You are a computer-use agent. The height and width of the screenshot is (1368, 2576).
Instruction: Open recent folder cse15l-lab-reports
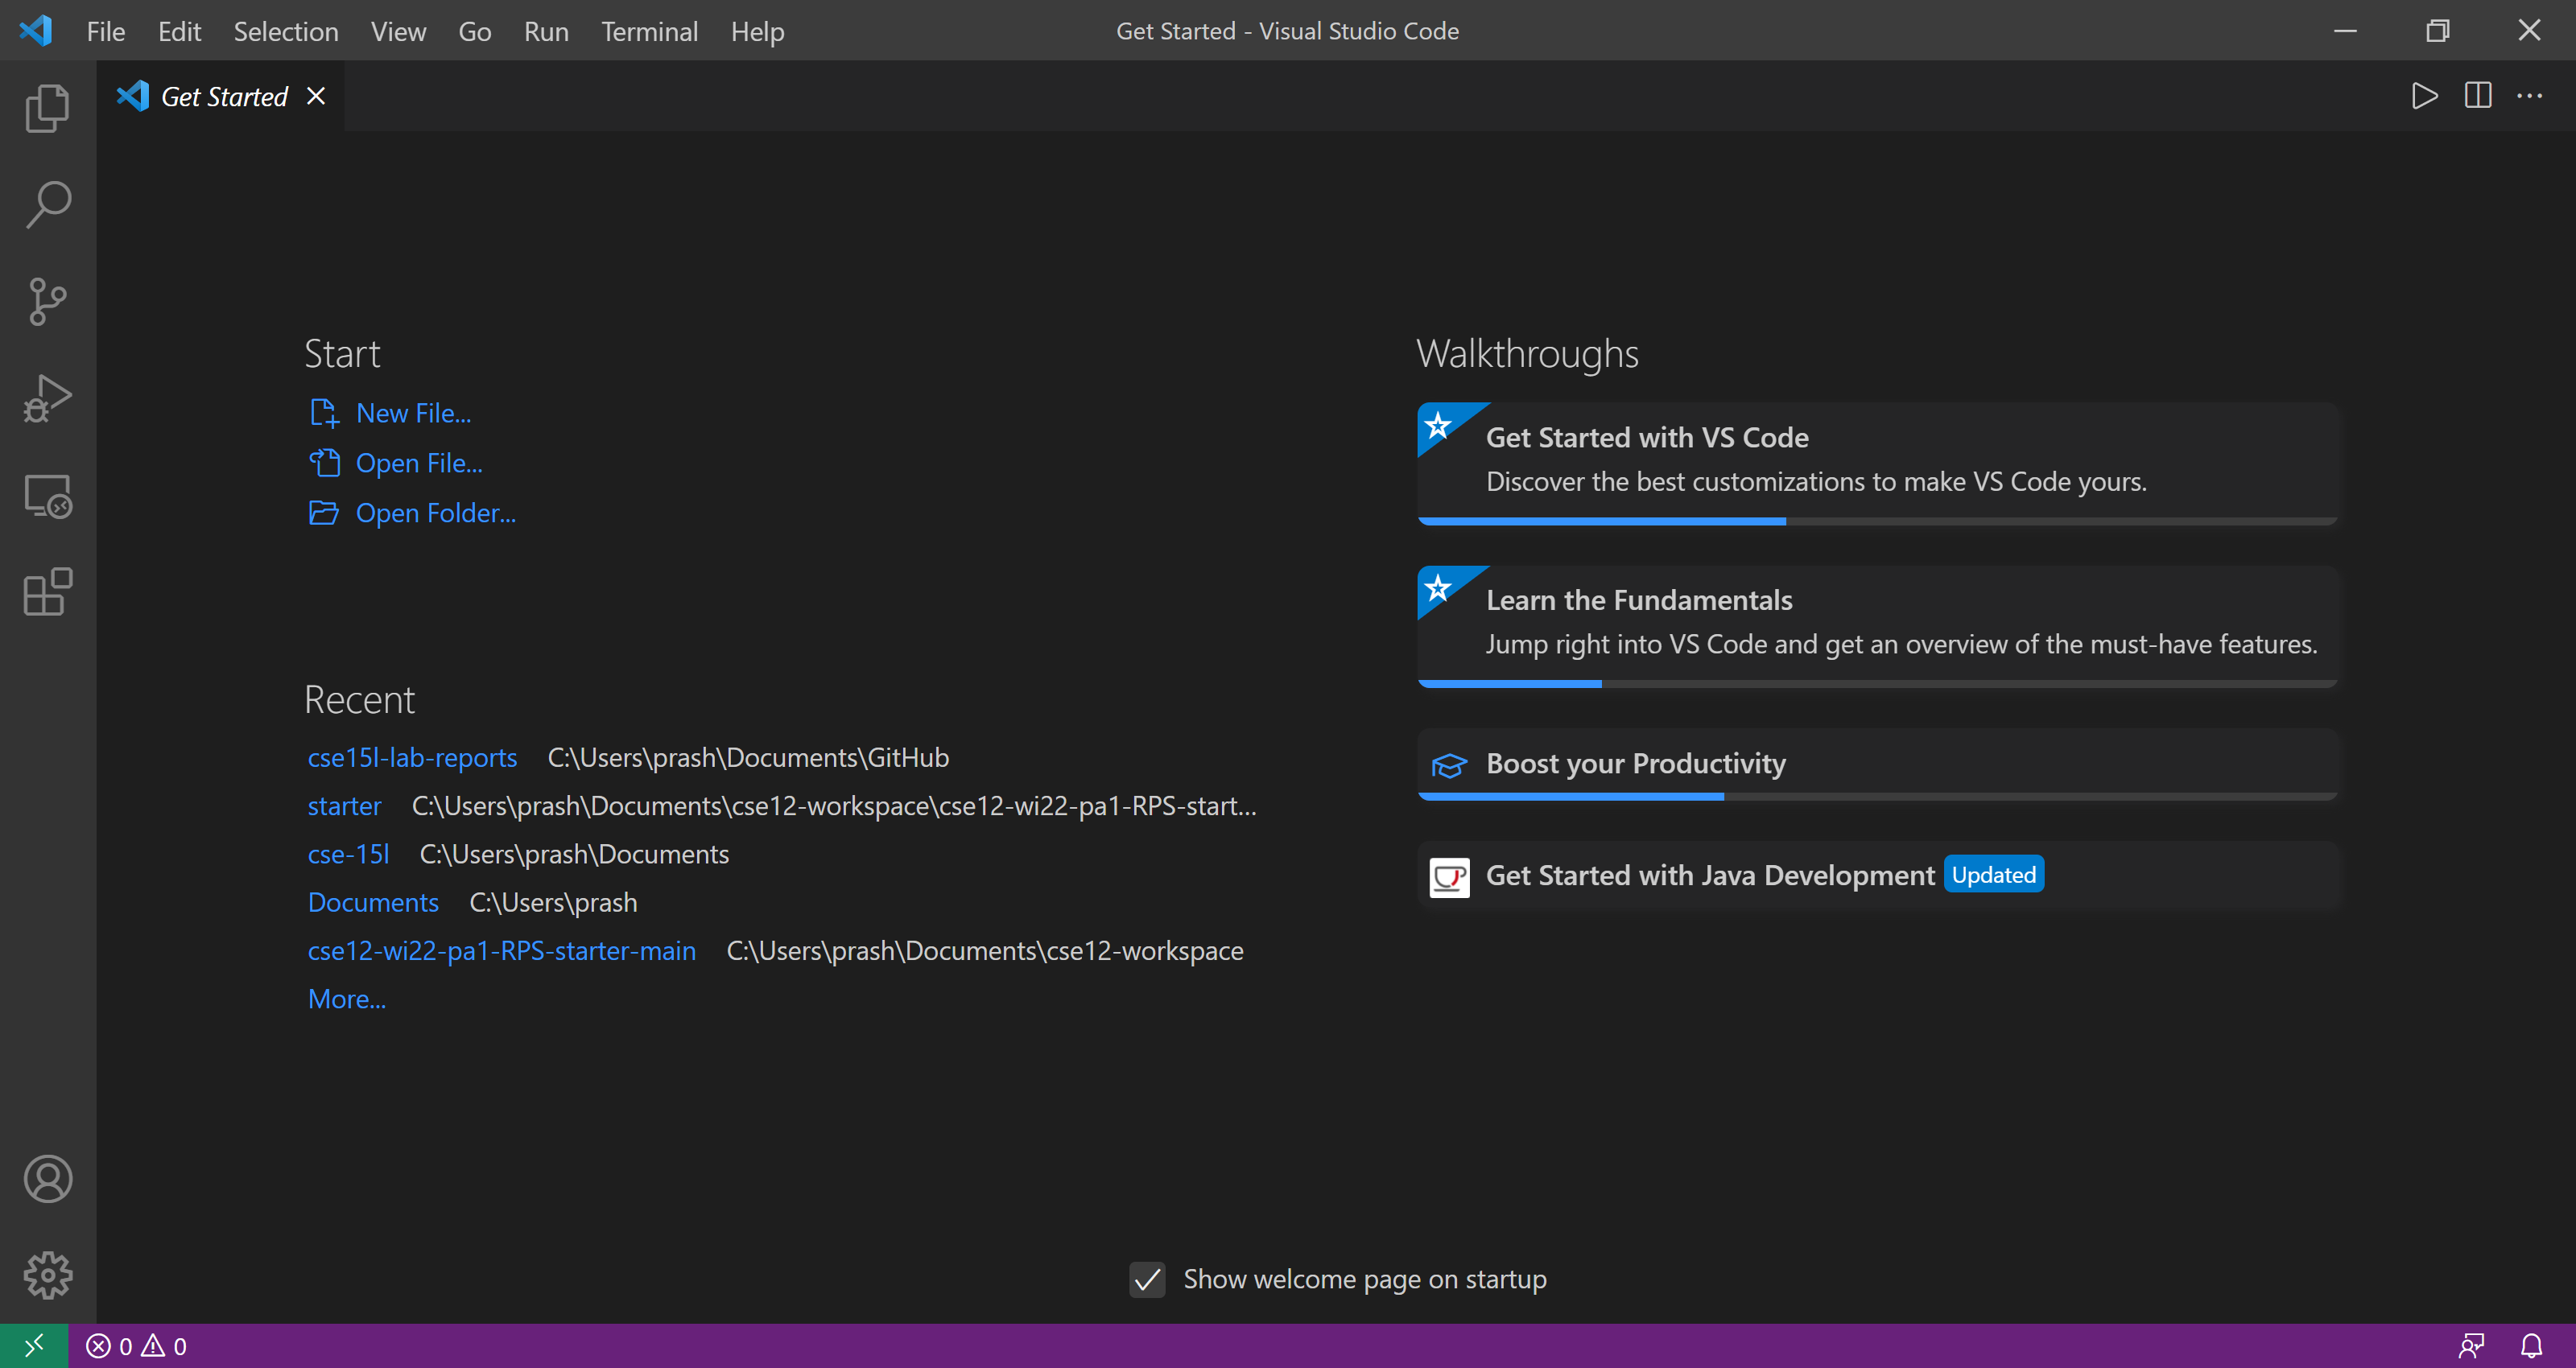pos(412,757)
